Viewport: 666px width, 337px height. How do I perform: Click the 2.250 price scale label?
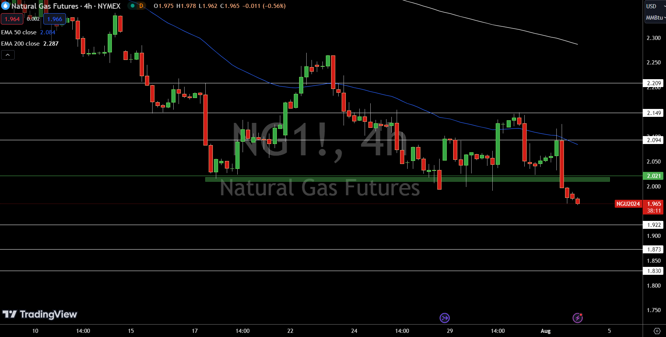click(654, 63)
